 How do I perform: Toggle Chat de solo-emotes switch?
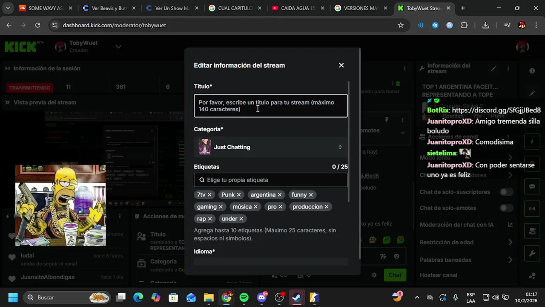506,208
